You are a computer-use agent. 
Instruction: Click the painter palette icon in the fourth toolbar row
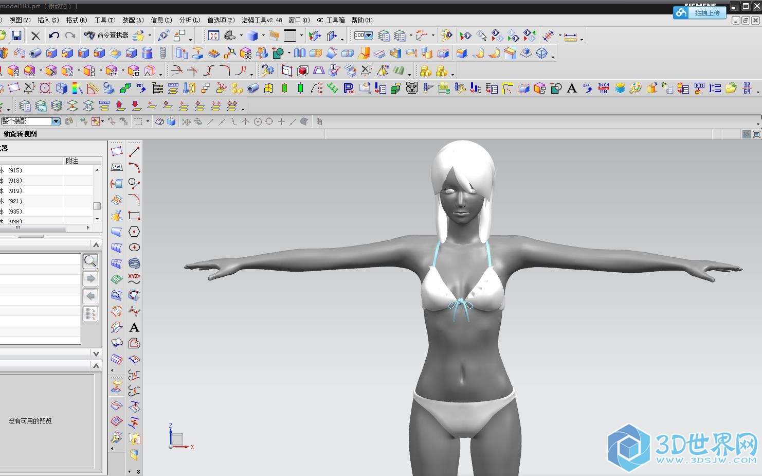click(636, 88)
